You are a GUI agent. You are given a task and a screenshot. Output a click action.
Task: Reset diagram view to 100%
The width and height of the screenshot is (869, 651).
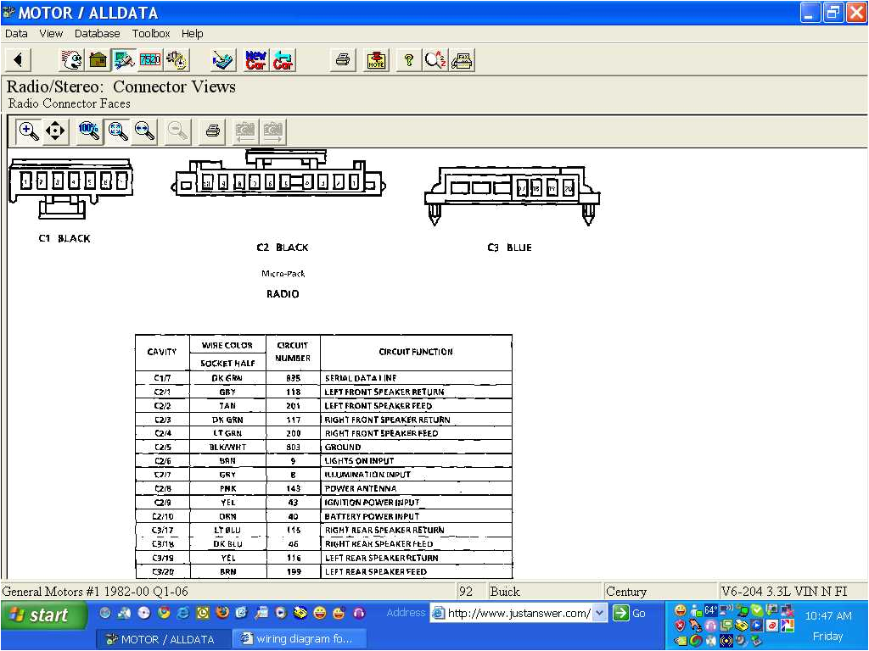(87, 131)
